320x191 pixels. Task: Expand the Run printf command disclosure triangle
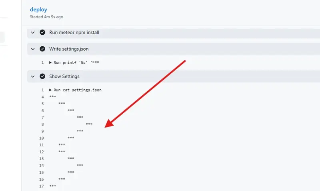50,63
